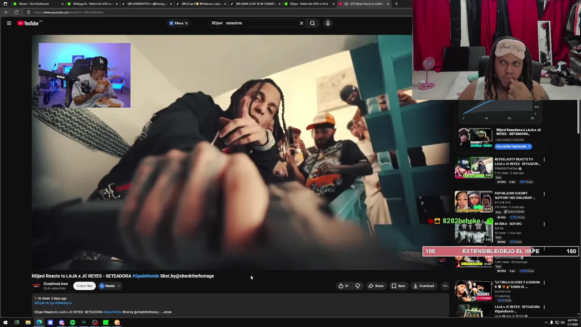
Task: Open the Filters button
Action: 179,23
